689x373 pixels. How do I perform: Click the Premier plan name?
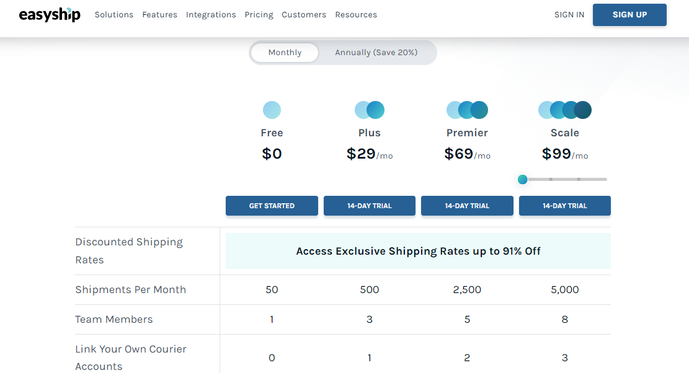[x=467, y=133]
